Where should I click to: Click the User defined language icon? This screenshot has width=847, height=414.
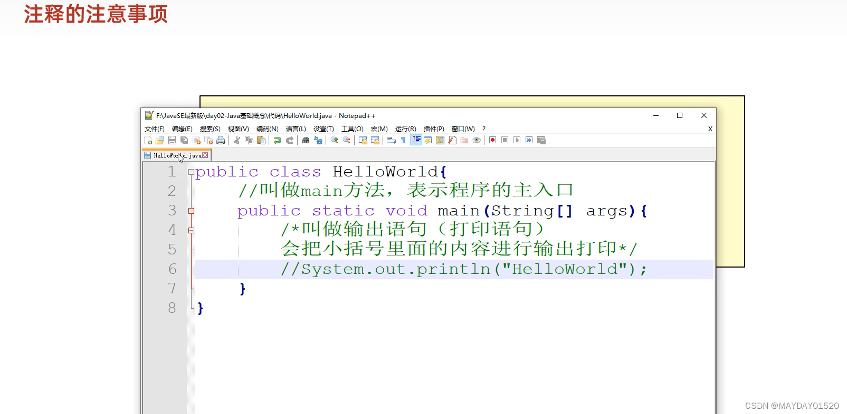pyautogui.click(x=428, y=140)
